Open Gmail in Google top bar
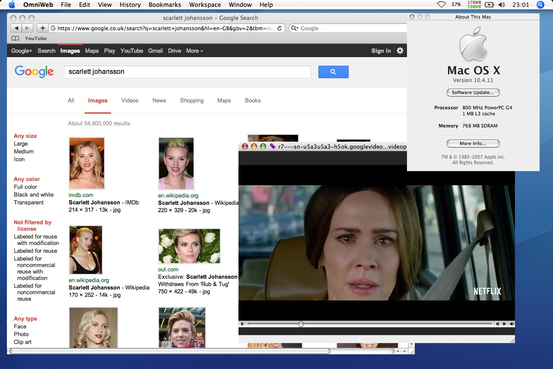 (156, 51)
